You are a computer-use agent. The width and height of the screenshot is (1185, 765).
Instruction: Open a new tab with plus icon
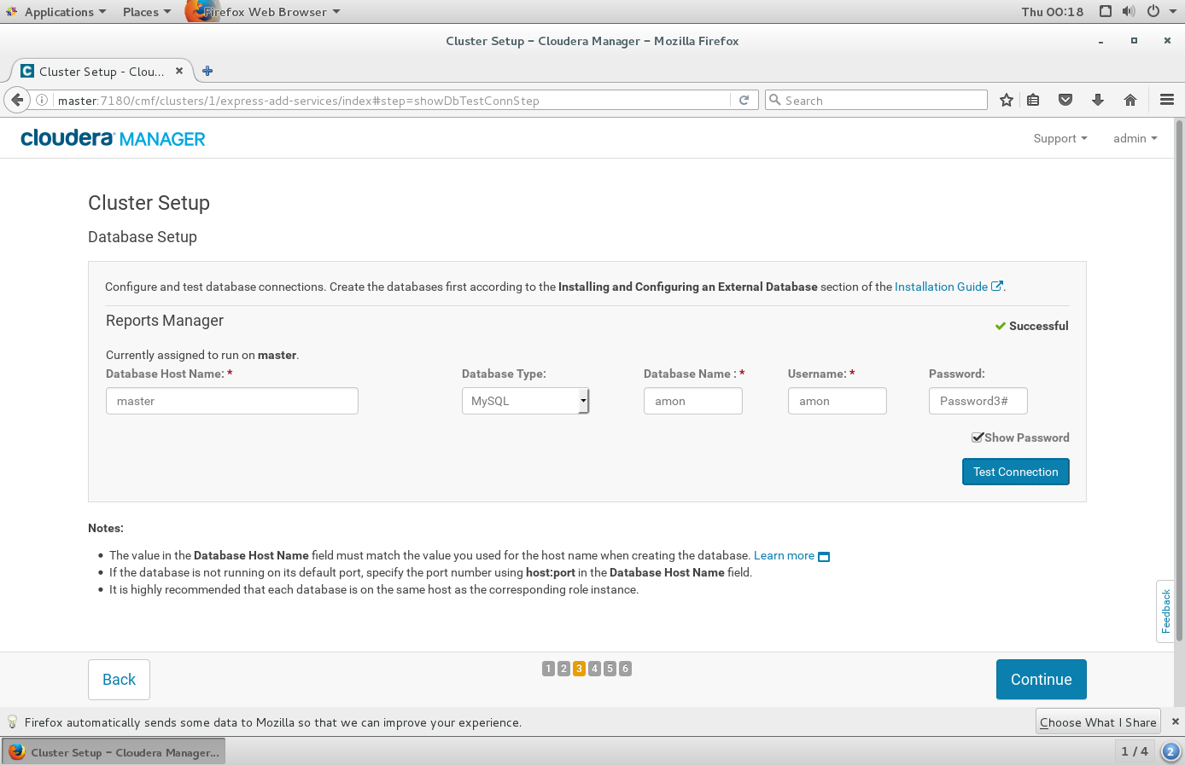(207, 71)
